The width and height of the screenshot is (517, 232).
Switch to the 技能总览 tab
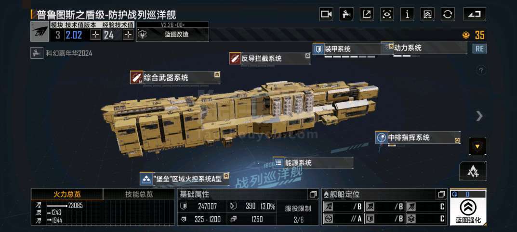coord(139,194)
